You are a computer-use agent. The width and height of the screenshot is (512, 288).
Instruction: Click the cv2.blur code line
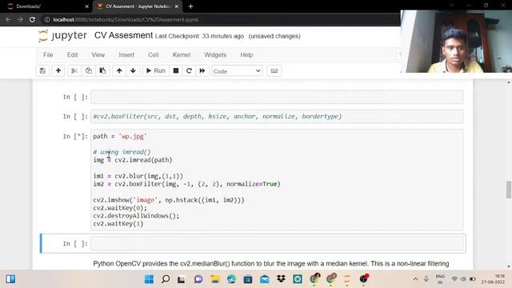[138, 176]
